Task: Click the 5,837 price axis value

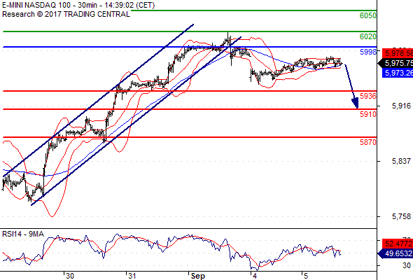Action: point(401,161)
